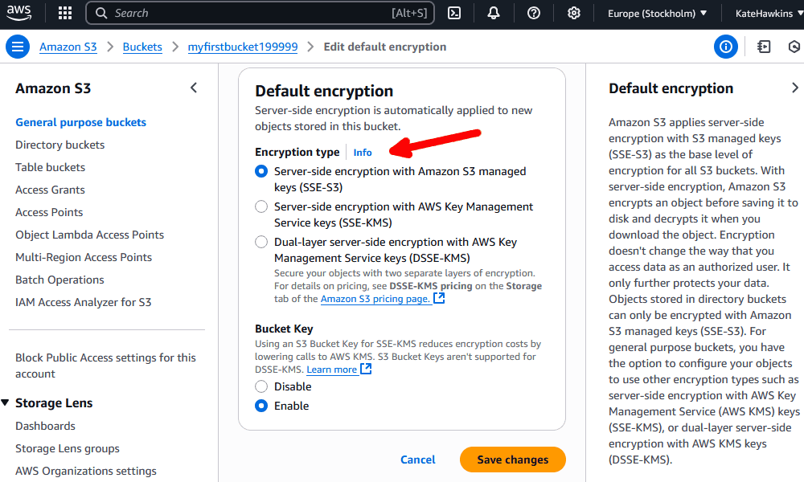804x482 pixels.
Task: Collapse the Storage Lens section triangle
Action: (x=6, y=402)
